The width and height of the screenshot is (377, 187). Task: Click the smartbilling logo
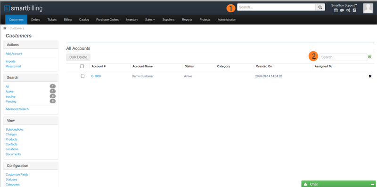[x=23, y=8]
